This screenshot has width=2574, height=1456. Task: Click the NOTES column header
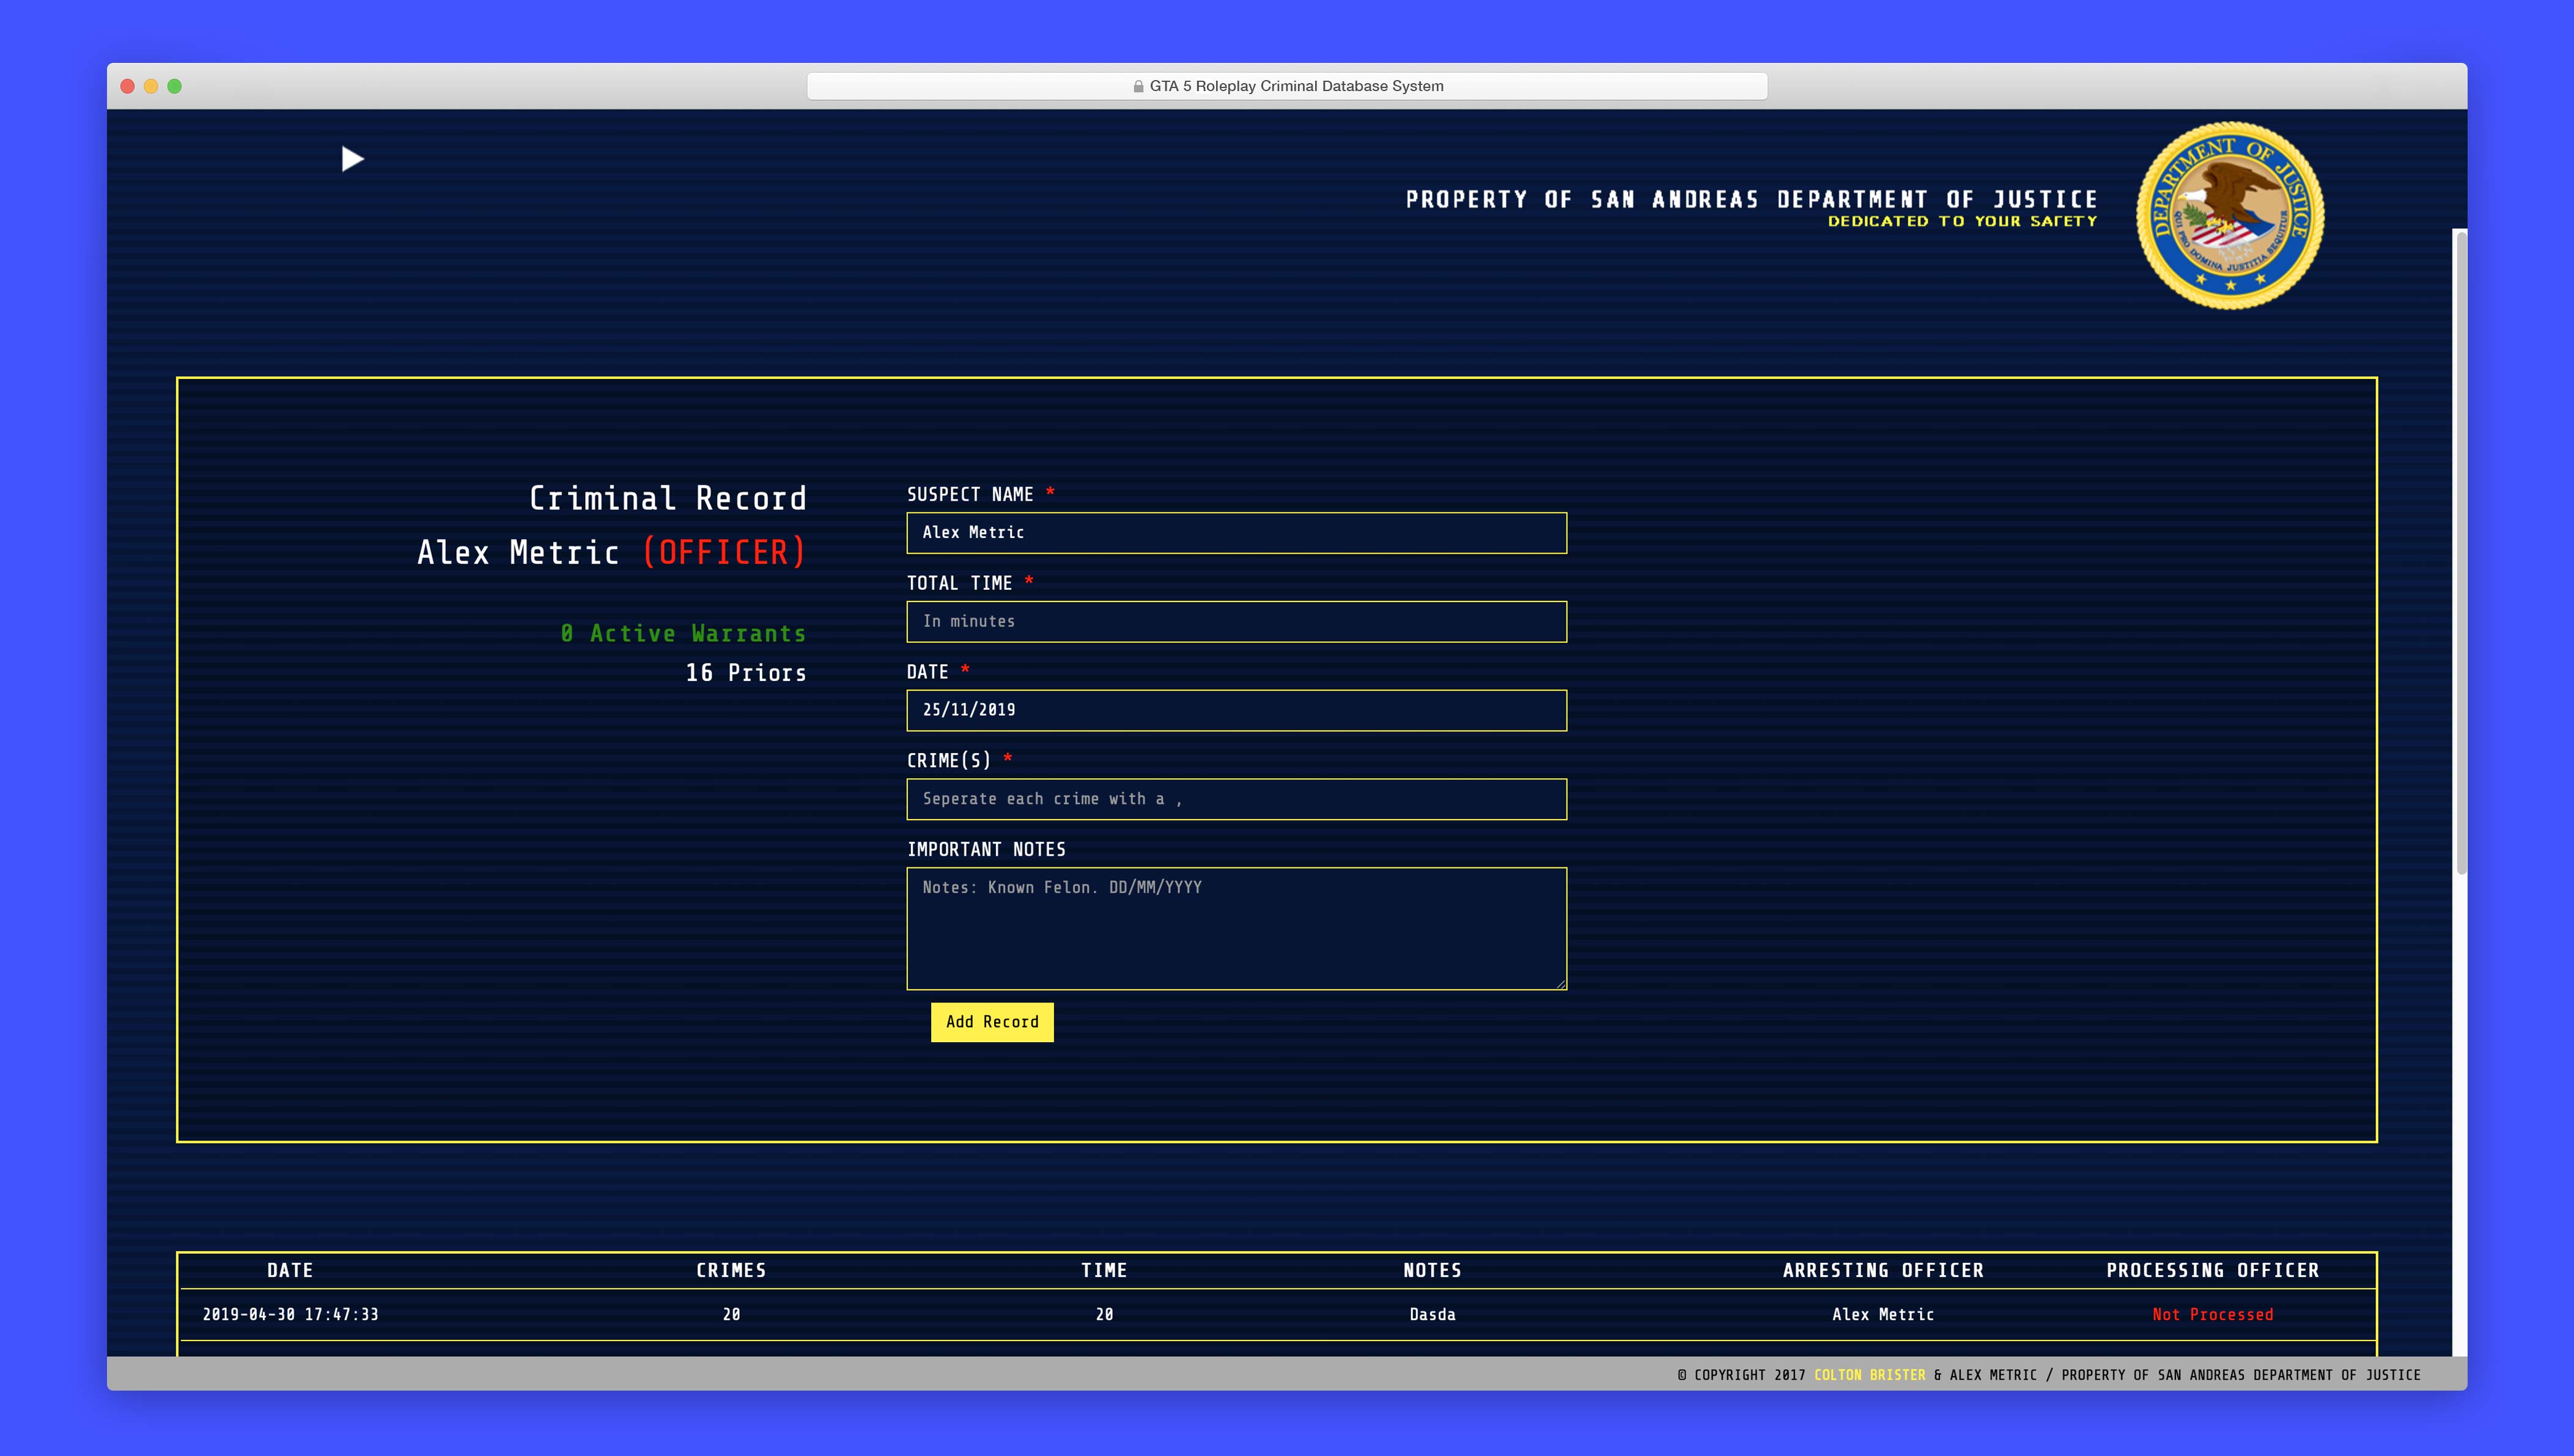point(1432,1270)
